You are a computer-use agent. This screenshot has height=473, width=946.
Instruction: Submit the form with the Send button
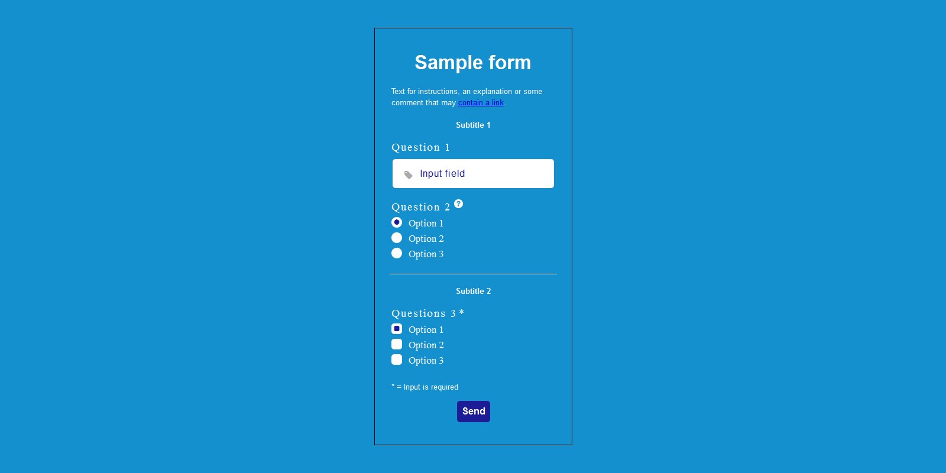[474, 412]
